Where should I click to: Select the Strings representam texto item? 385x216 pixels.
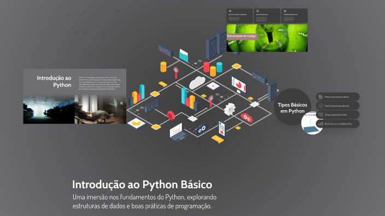(337, 115)
